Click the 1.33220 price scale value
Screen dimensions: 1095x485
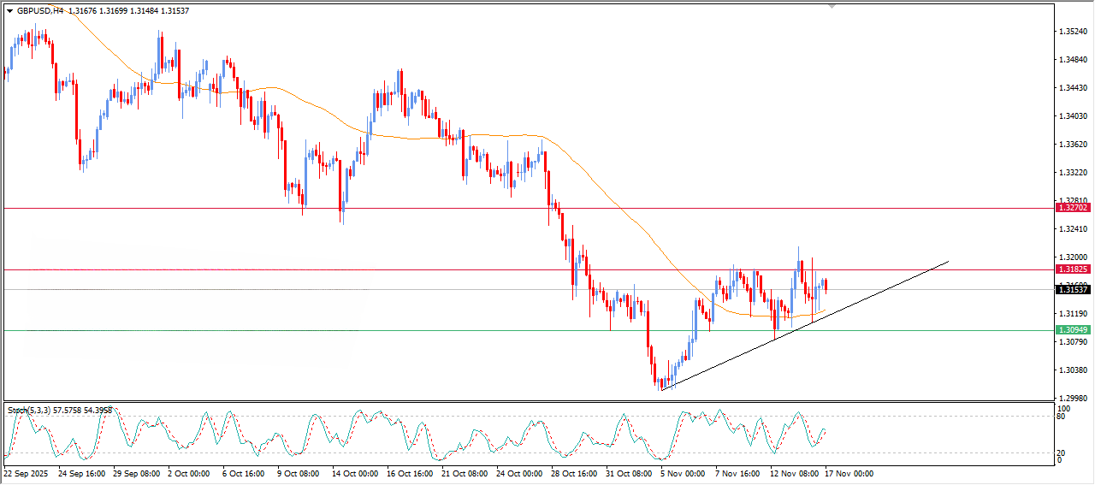[1072, 173]
